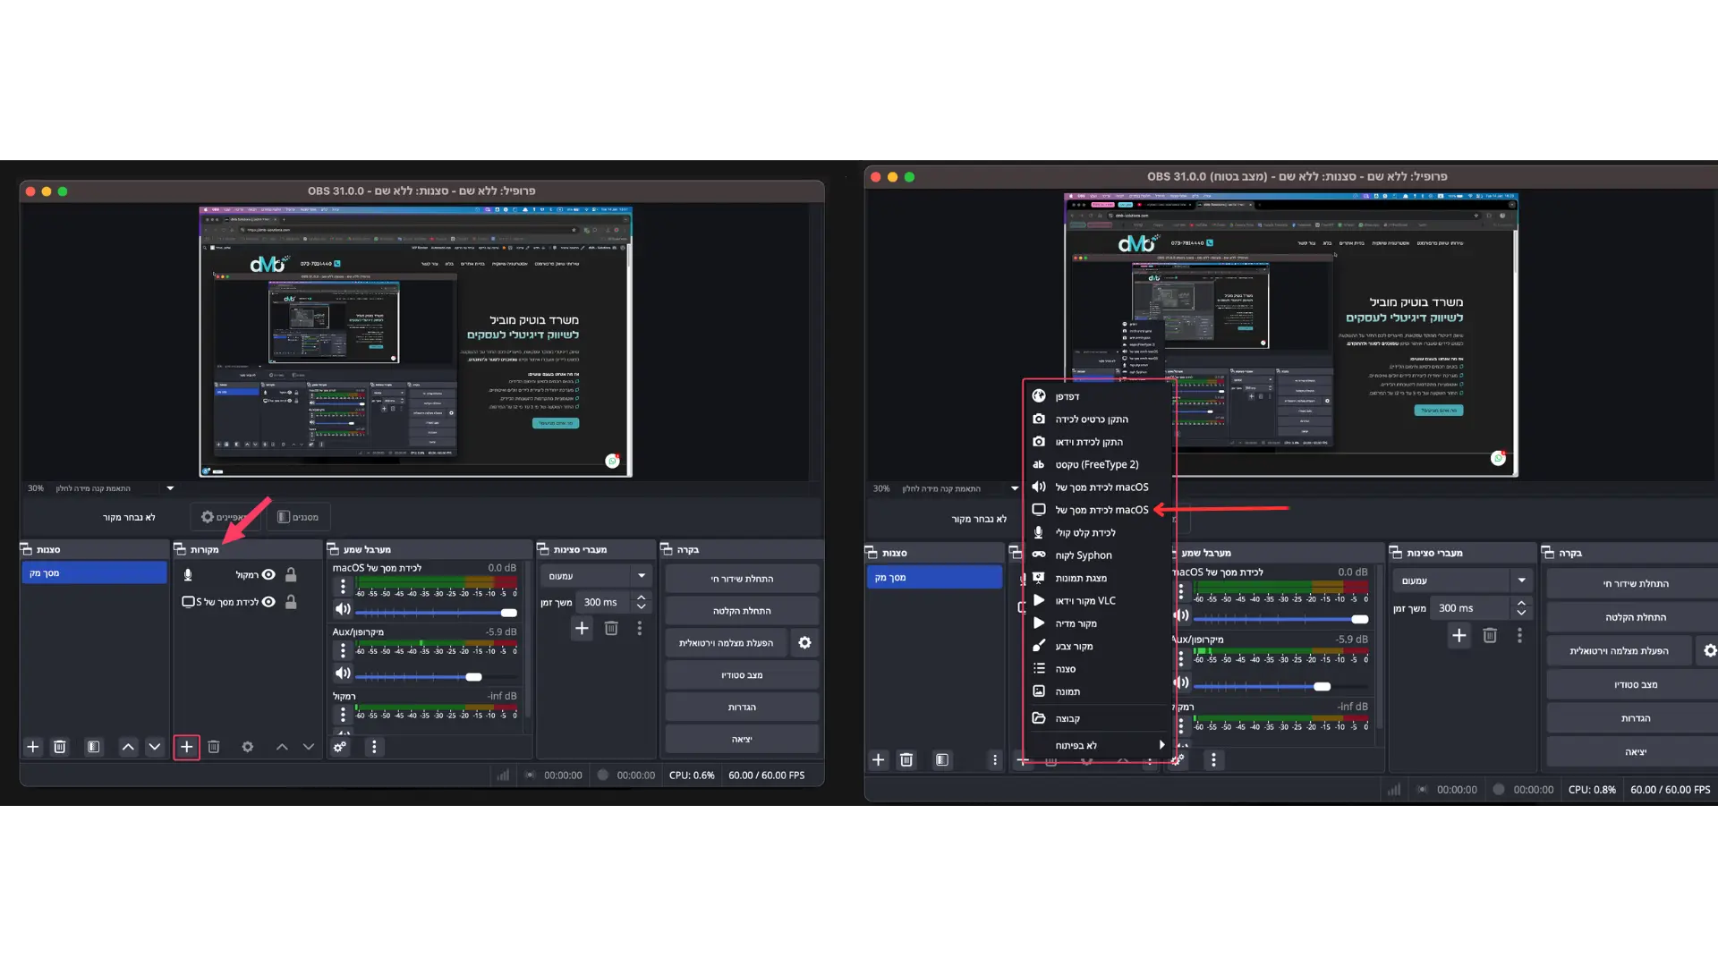
Task: Add a new scene in left OBS window
Action: (x=33, y=747)
